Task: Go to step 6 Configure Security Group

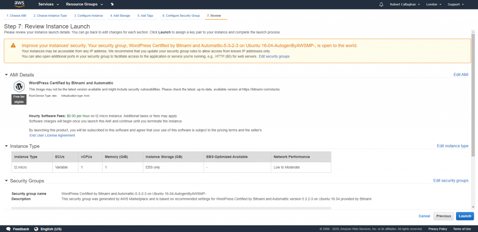Action: (x=181, y=15)
